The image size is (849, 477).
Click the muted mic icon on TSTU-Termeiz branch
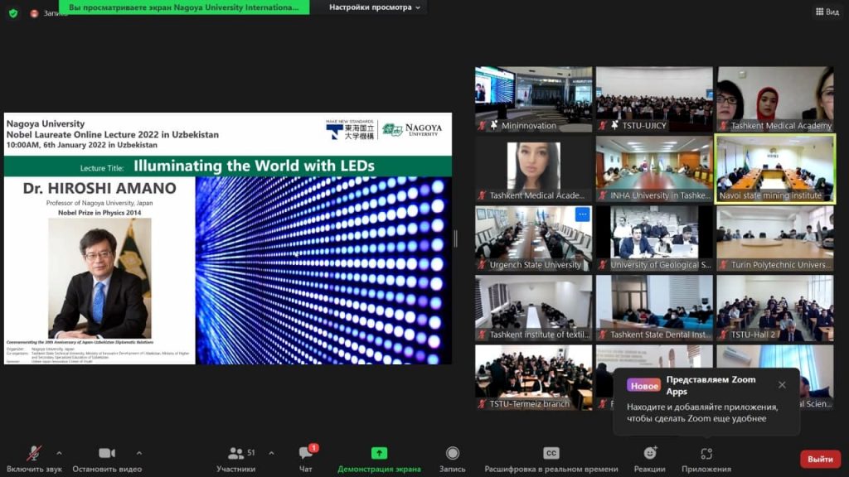(482, 404)
